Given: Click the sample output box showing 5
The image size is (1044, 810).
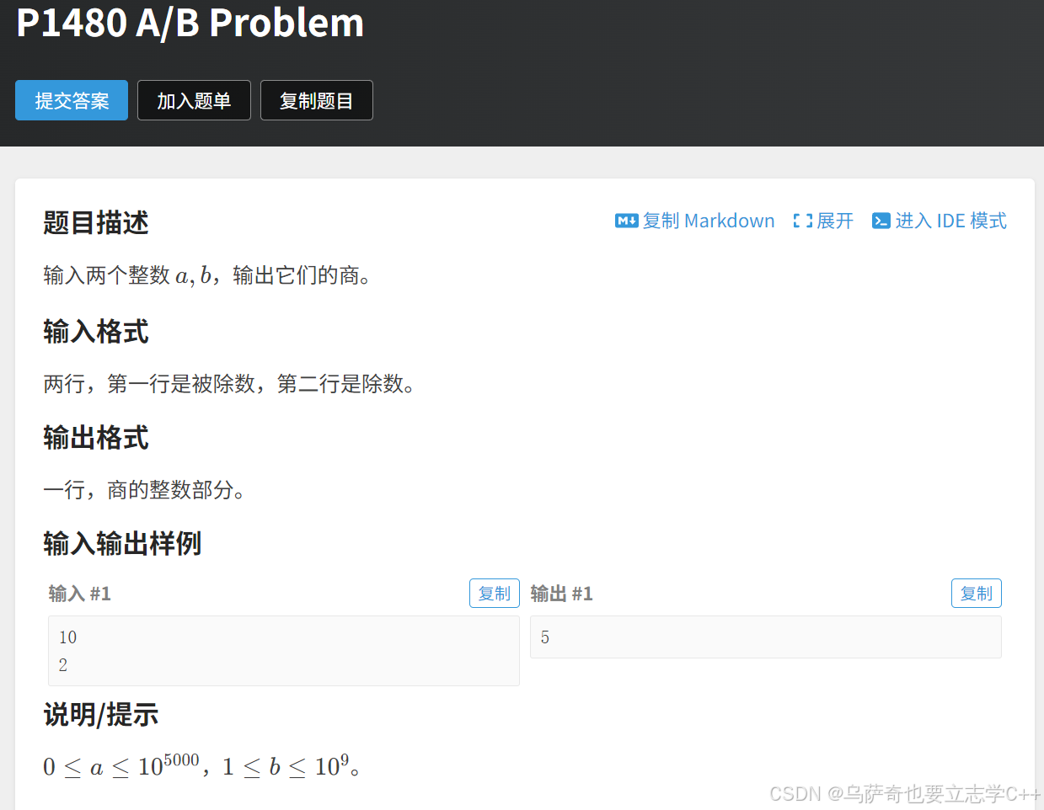Looking at the screenshot, I should [x=766, y=637].
